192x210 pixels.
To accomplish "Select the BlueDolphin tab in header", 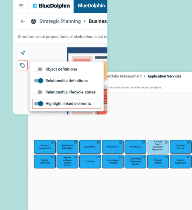I will (90, 6).
